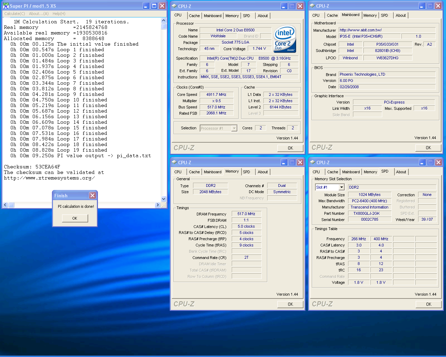Viewport: 446px width, 357px height.
Task: Select About tab in CPU-Z Mainboard-tab window
Action: tap(401, 15)
